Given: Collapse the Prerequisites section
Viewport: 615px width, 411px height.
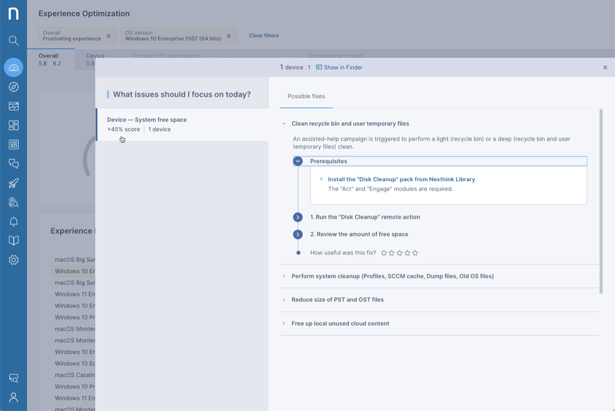Looking at the screenshot, I should [x=298, y=161].
